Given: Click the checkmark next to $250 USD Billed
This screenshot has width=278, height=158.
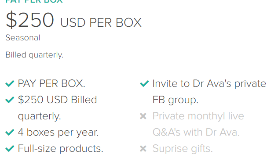Looking at the screenshot, I should (10, 100).
